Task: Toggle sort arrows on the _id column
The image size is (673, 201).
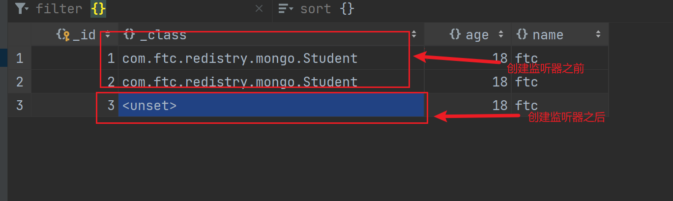Action: [x=108, y=34]
